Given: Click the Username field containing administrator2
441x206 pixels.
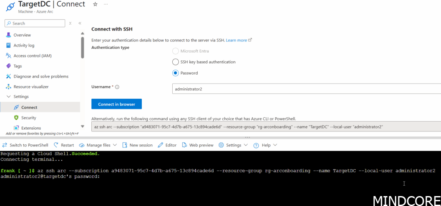Looking at the screenshot, I should click(x=307, y=89).
